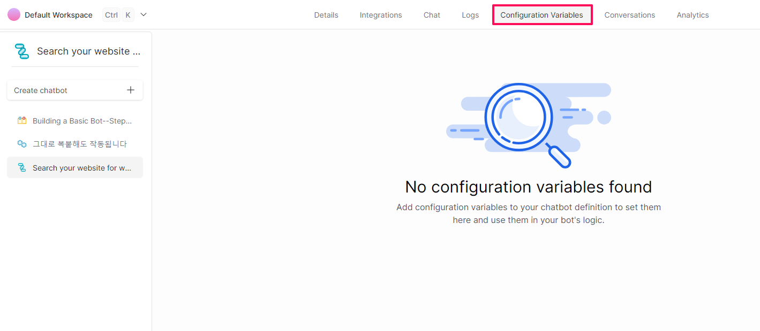Open the Create chatbot expander
This screenshot has height=331, width=760.
pos(74,90)
